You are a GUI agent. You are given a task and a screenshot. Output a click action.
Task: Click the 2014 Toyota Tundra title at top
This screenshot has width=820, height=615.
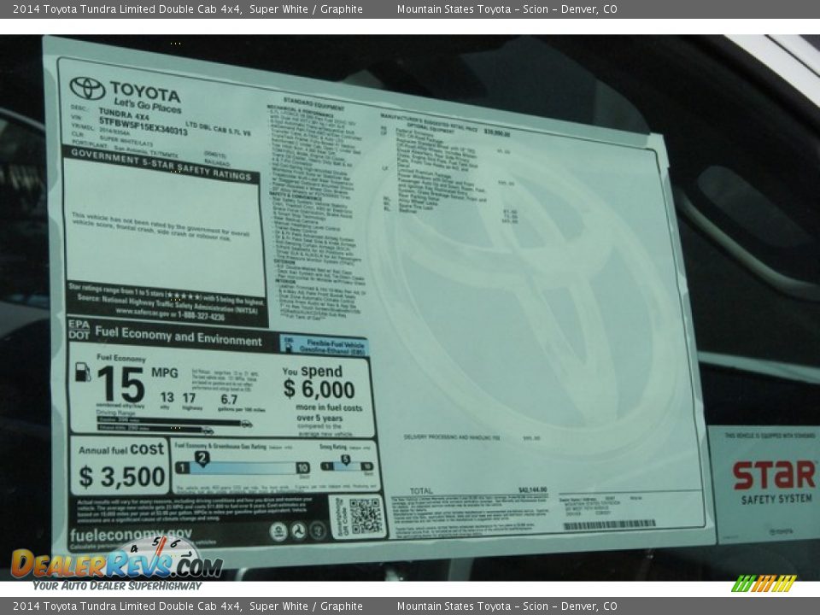(187, 9)
